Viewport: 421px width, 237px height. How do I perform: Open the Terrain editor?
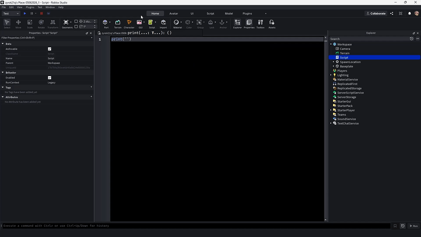coord(118,23)
